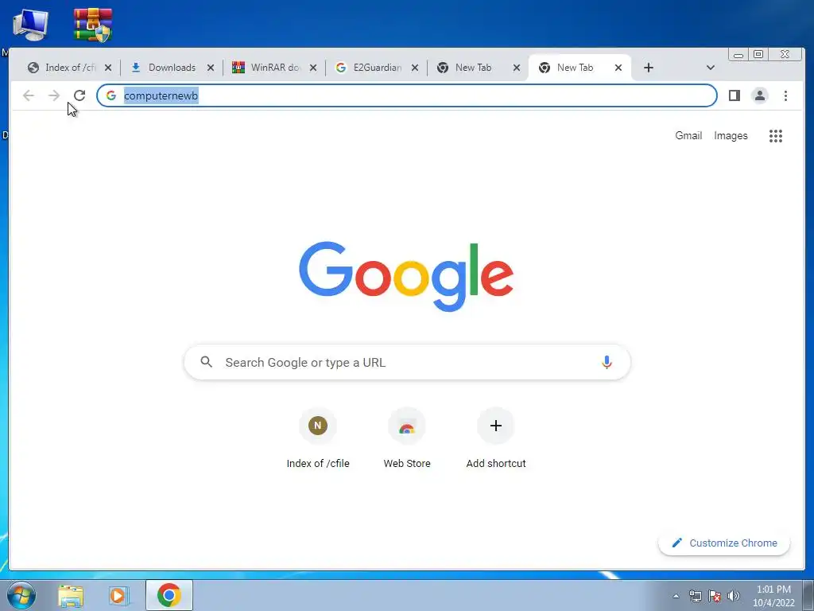Open Windows Explorer from the taskbar
The image size is (814, 611).
[71, 595]
